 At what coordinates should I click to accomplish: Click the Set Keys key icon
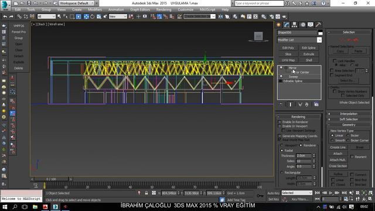coord(260,196)
